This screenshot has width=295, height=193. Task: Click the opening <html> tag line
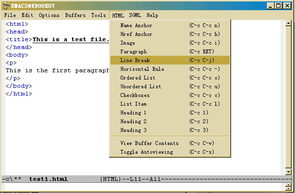[17, 24]
